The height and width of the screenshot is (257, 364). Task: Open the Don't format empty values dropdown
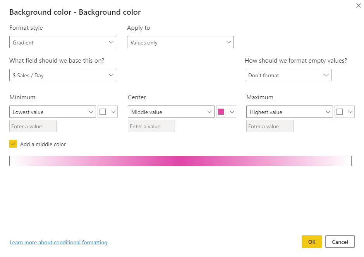point(288,75)
